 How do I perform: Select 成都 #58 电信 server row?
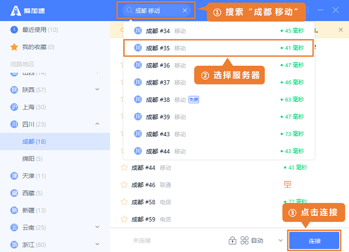[230, 202]
